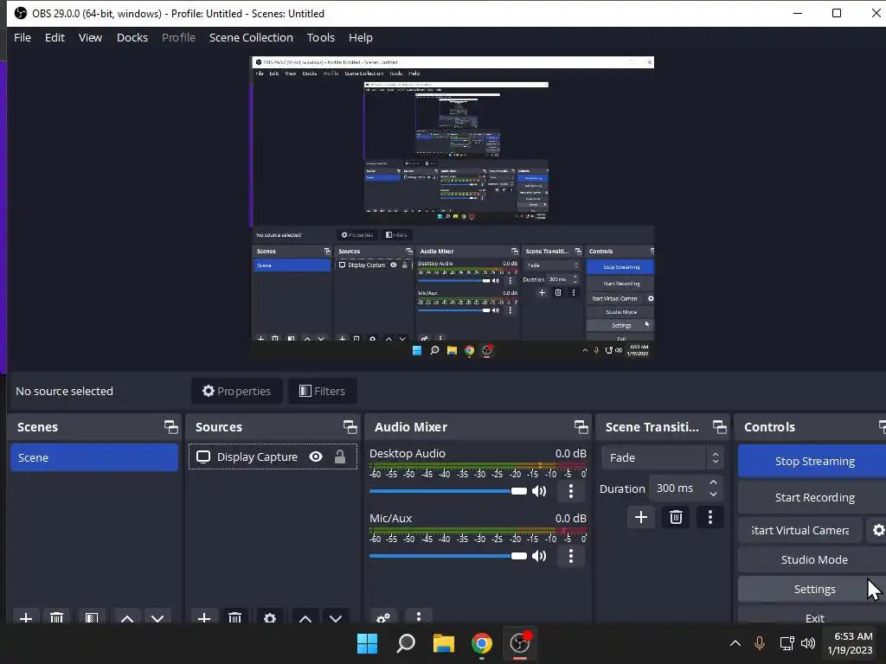Screen dimensions: 886x664
Task: Click the preview canvas thumbnail
Action: pos(453,207)
